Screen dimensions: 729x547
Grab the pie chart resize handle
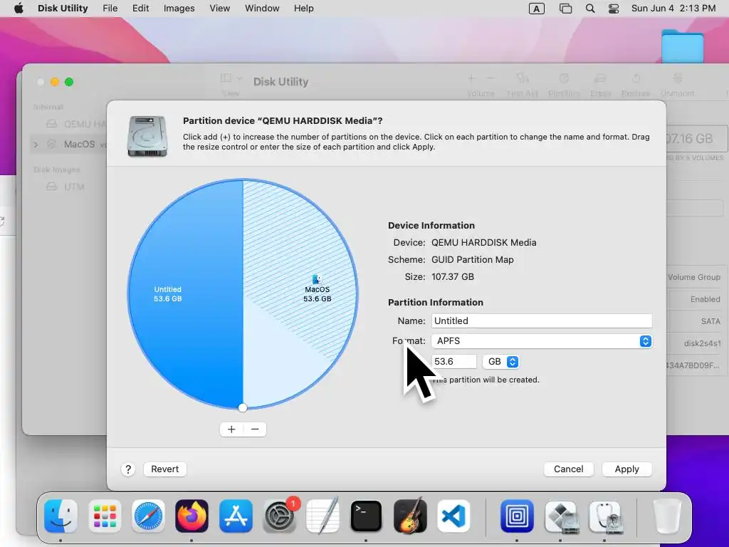[243, 408]
